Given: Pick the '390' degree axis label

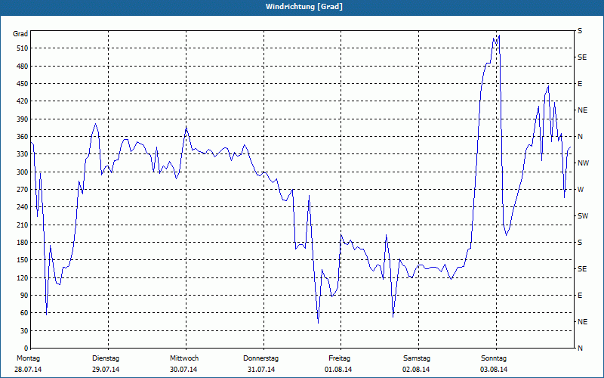Looking at the screenshot, I should (23, 119).
